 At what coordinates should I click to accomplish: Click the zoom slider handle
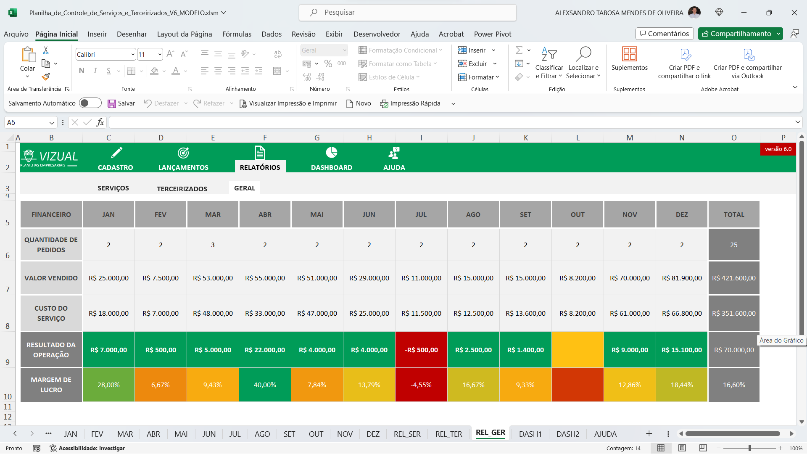[x=749, y=448]
